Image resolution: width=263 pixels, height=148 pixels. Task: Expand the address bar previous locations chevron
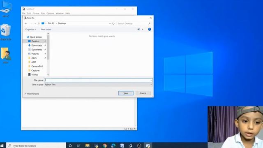pos(110,23)
